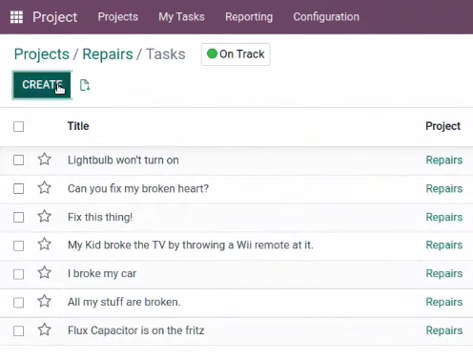The image size is (473, 362).
Task: Click the CREATE button
Action: pyautogui.click(x=42, y=85)
